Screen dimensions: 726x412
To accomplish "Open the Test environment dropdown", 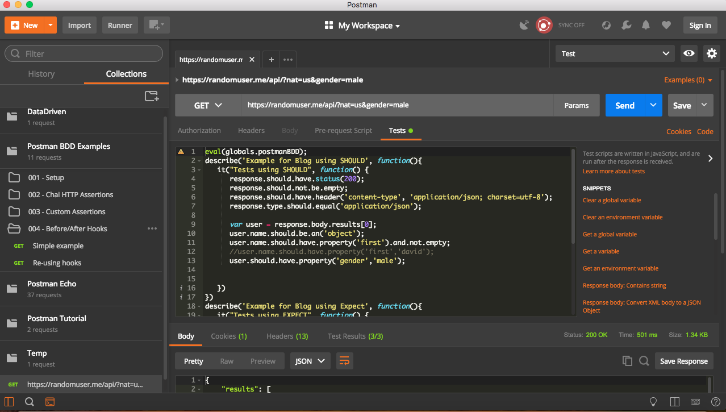I will tap(615, 53).
